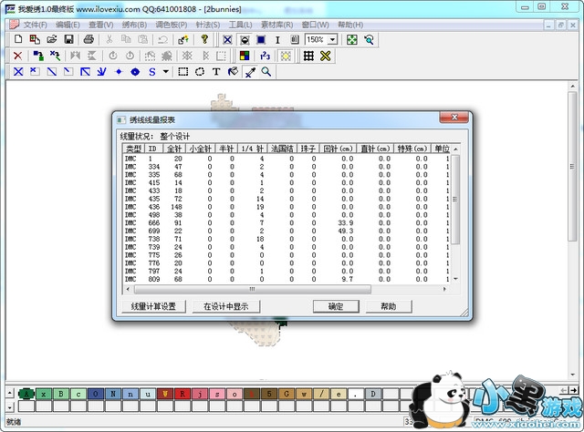Click the 确定 button in dialog
584x432 pixels.
click(336, 306)
